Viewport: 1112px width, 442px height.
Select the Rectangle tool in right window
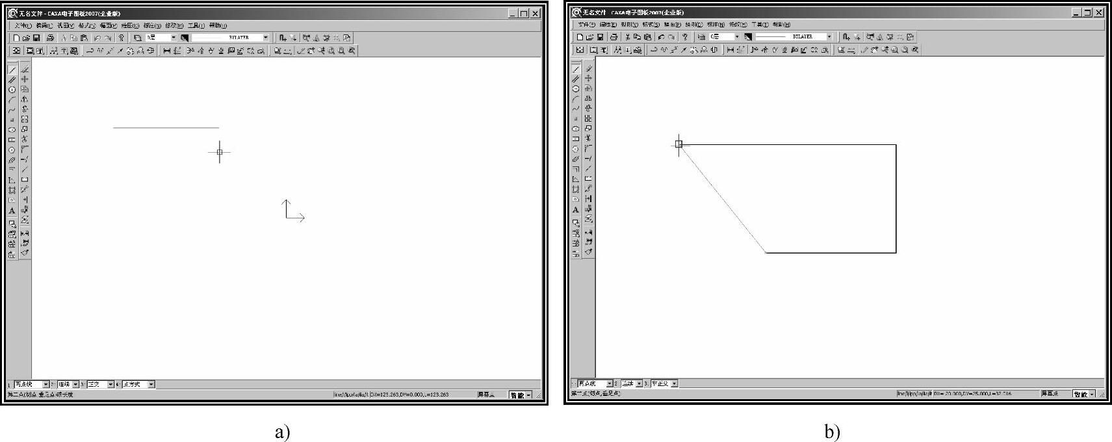pyautogui.click(x=576, y=138)
